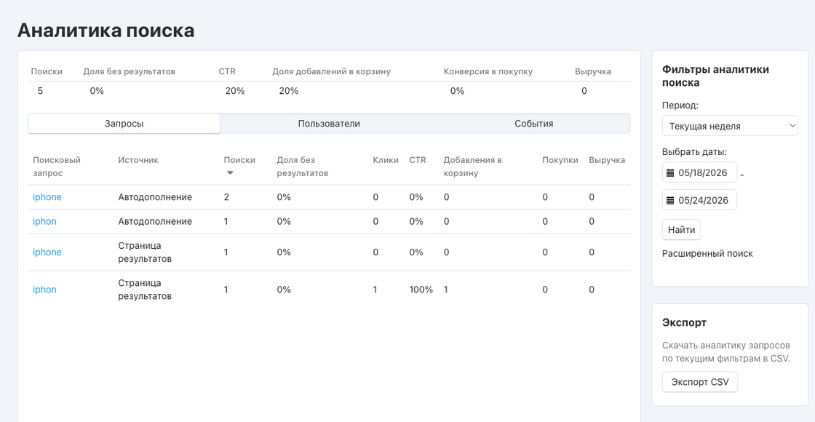Click the 100% CTR cell
Viewport: 815px width, 422px height.
(421, 290)
